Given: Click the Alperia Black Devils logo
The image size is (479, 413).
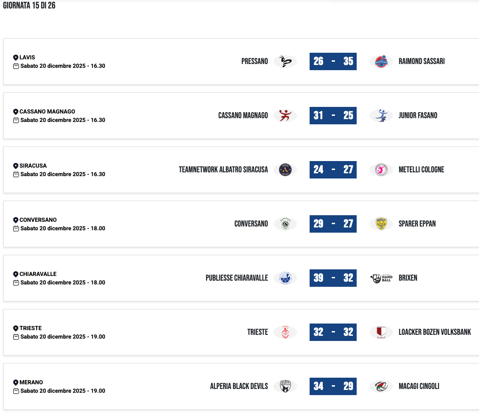Looking at the screenshot, I should pyautogui.click(x=285, y=386).
